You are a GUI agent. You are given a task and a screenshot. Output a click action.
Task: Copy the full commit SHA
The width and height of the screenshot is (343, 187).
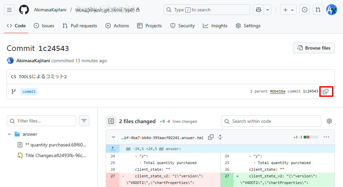click(326, 92)
